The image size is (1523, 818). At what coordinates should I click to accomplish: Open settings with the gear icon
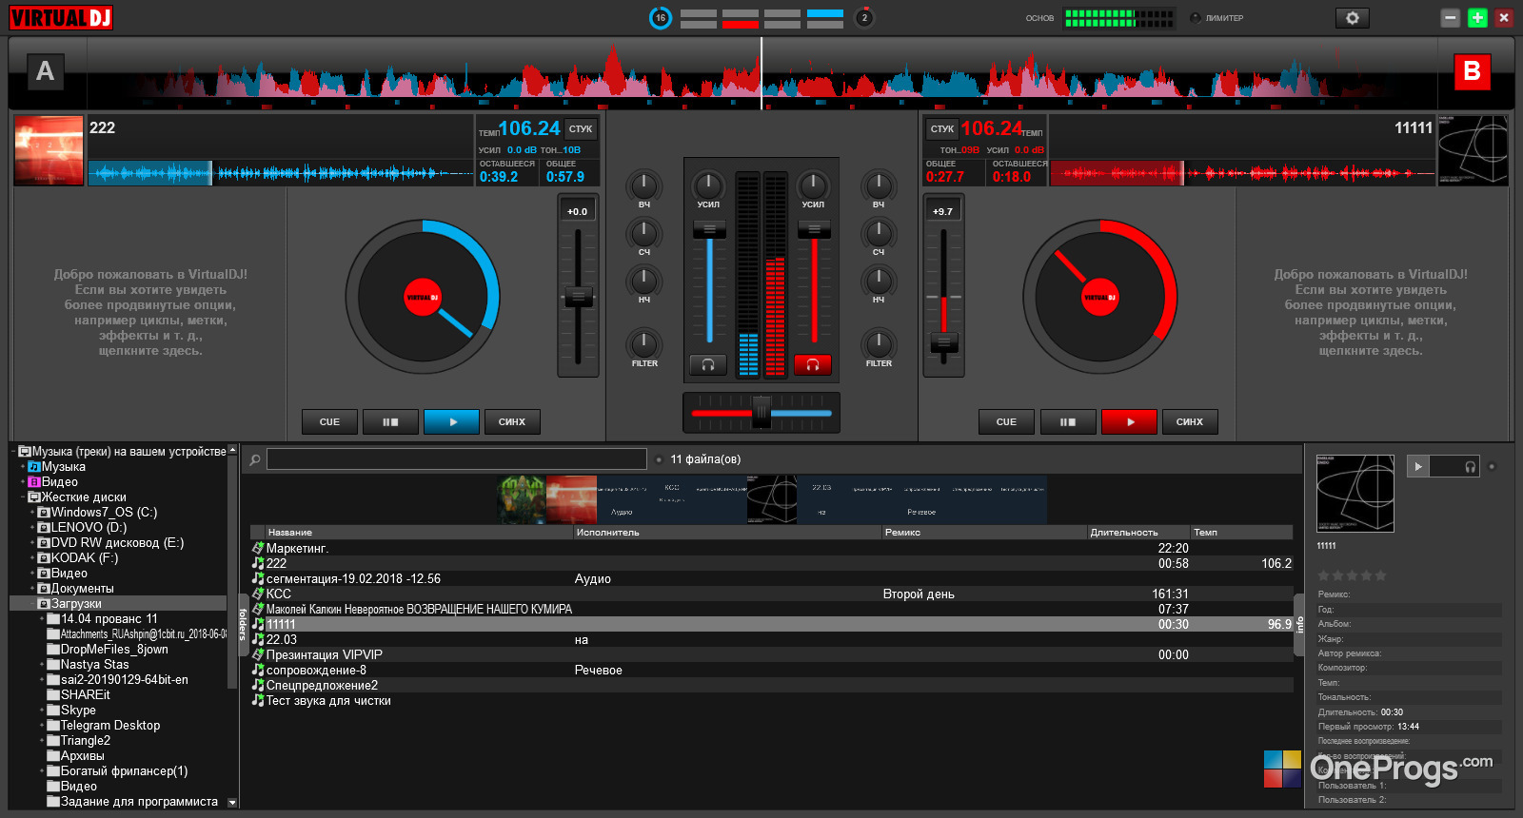[1353, 18]
